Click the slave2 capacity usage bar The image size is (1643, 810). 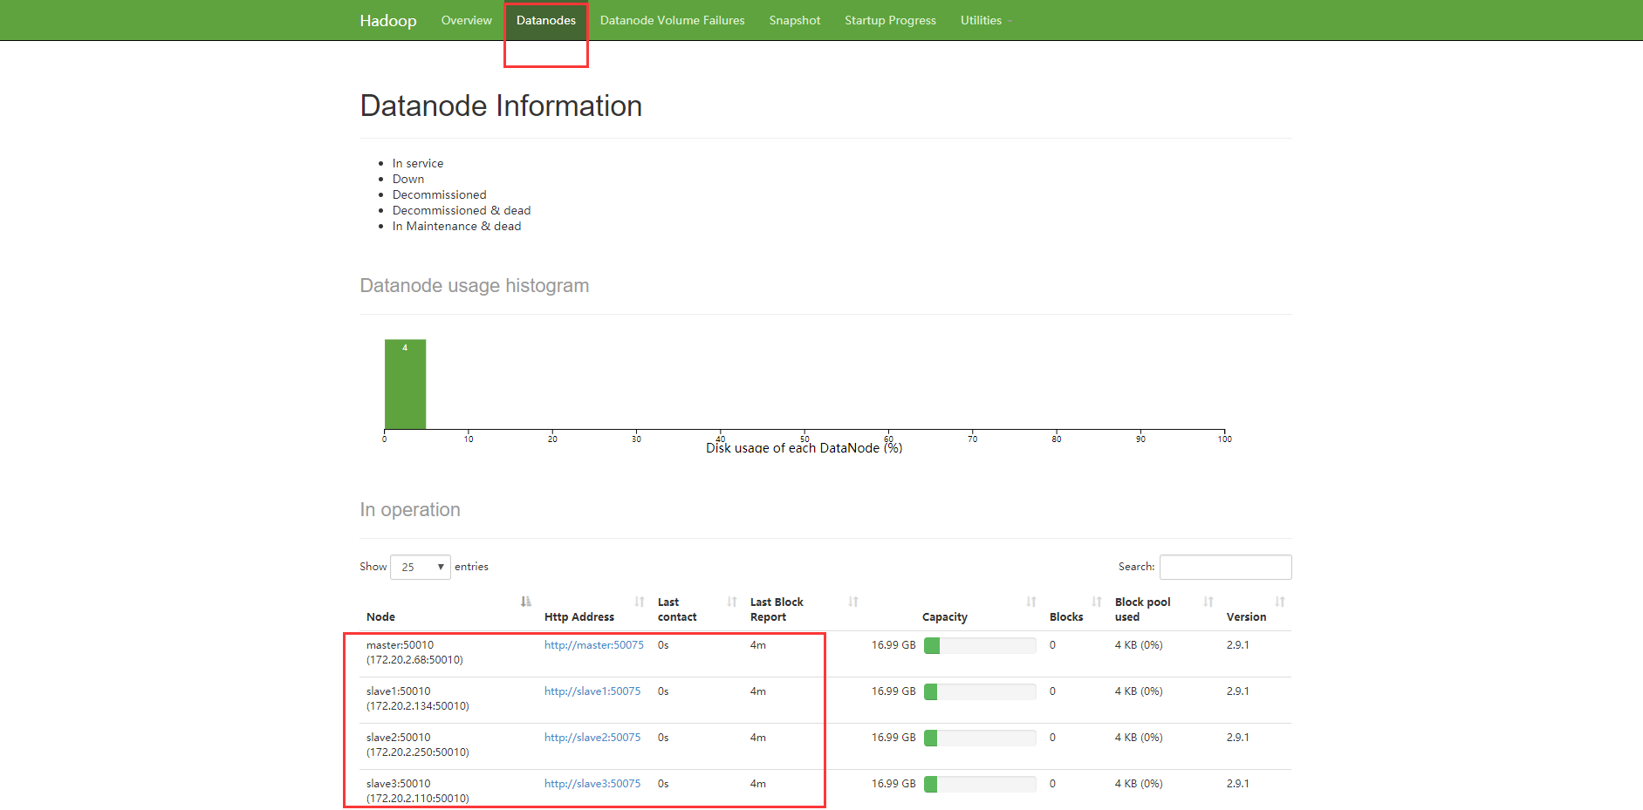980,738
